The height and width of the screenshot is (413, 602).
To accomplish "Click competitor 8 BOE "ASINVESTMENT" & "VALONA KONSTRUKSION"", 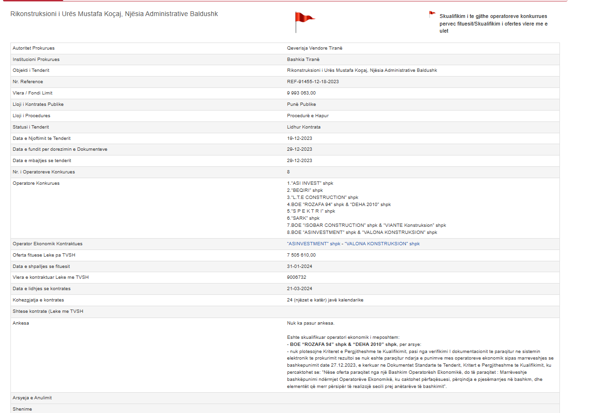I will [x=362, y=232].
